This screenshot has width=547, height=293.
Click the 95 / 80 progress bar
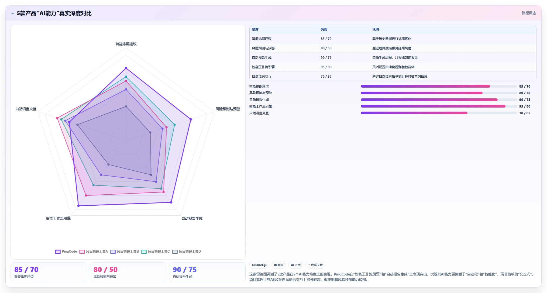[x=439, y=106]
